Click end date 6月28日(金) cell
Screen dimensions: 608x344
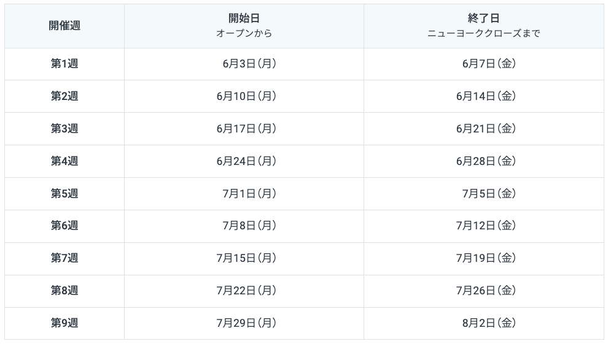click(x=485, y=161)
